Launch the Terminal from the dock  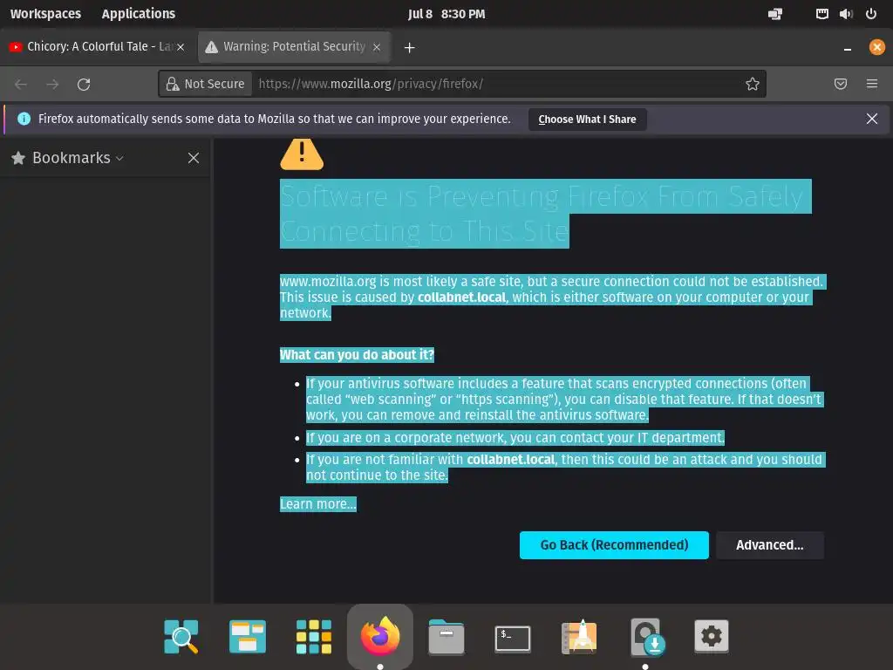[x=513, y=639]
